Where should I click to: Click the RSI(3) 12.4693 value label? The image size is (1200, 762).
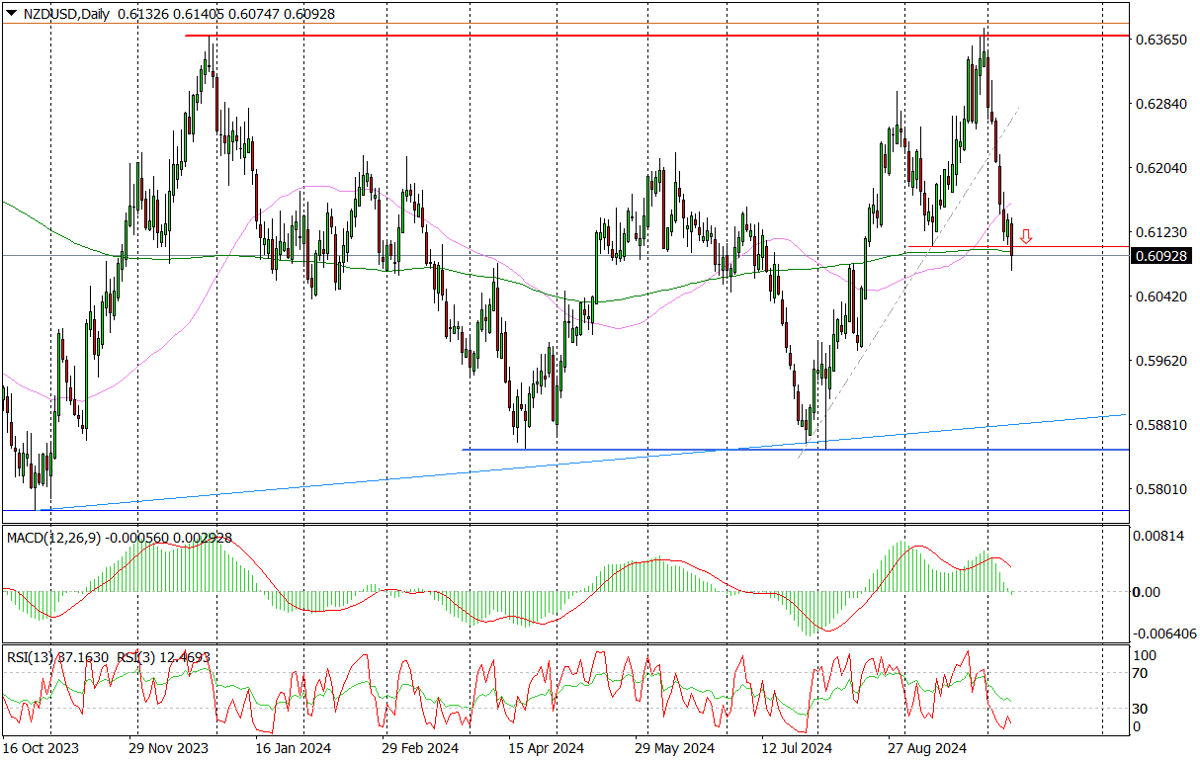coord(164,656)
